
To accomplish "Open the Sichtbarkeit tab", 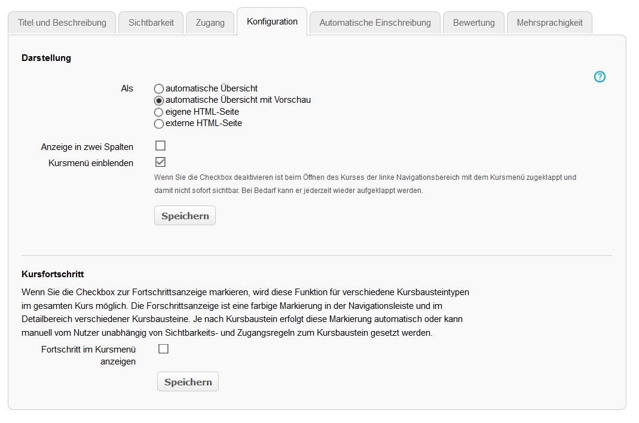I will pos(151,22).
